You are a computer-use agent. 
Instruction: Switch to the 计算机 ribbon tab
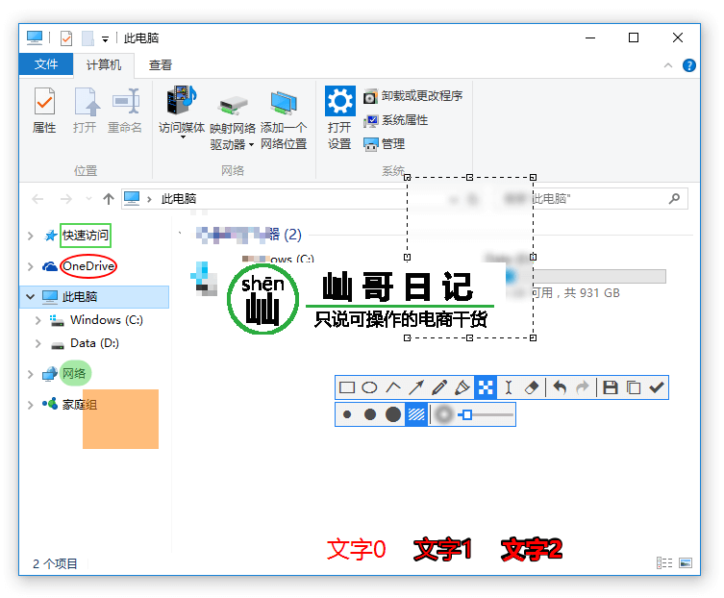click(x=104, y=64)
